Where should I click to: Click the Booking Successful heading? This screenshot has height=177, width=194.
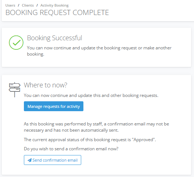click(54, 38)
